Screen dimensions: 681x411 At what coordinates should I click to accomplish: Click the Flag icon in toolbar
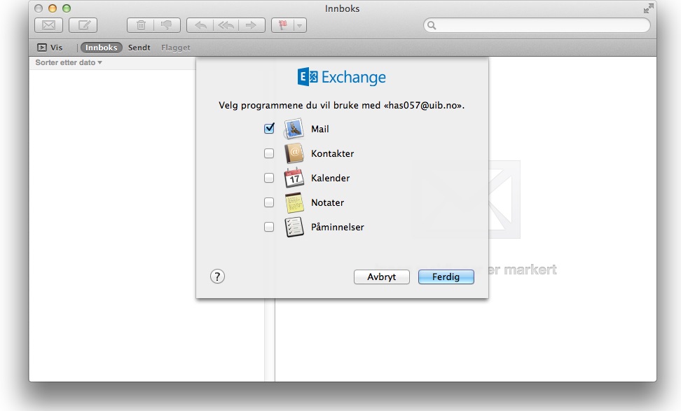[x=283, y=25]
